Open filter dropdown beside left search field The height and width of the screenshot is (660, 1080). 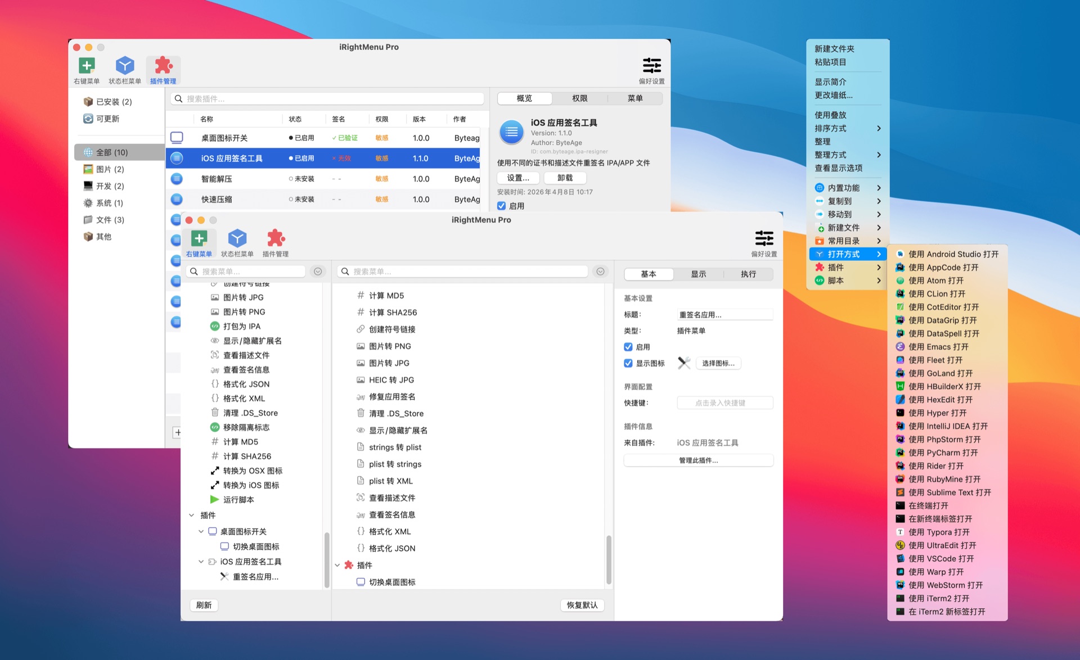pos(318,272)
